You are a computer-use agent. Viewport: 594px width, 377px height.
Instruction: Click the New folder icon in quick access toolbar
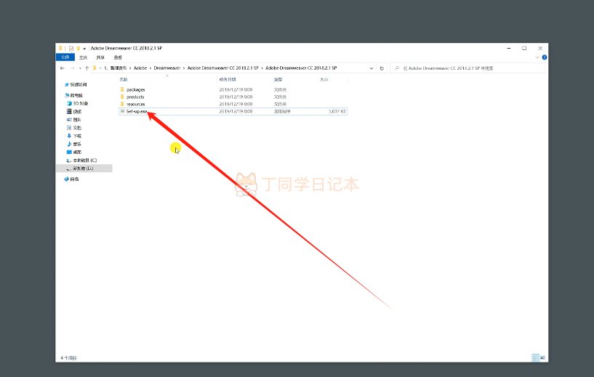pos(79,49)
